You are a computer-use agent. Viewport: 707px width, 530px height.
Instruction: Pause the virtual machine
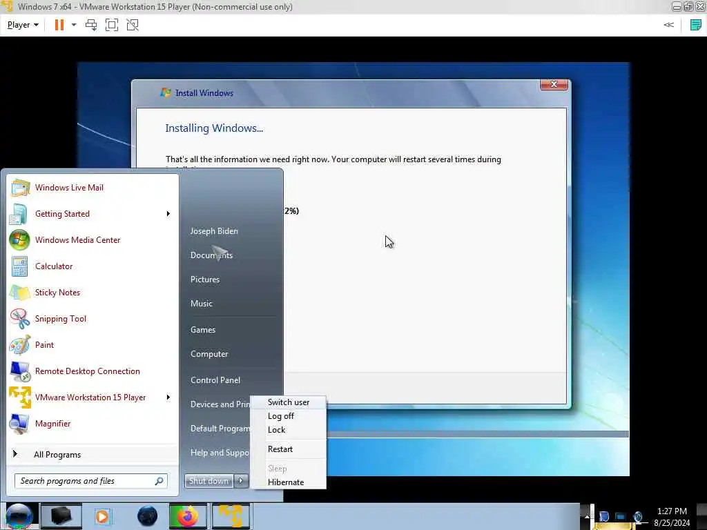(x=59, y=25)
